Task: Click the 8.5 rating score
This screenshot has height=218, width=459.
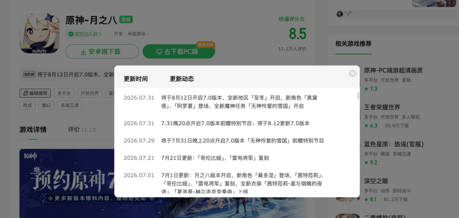Action: tap(297, 34)
